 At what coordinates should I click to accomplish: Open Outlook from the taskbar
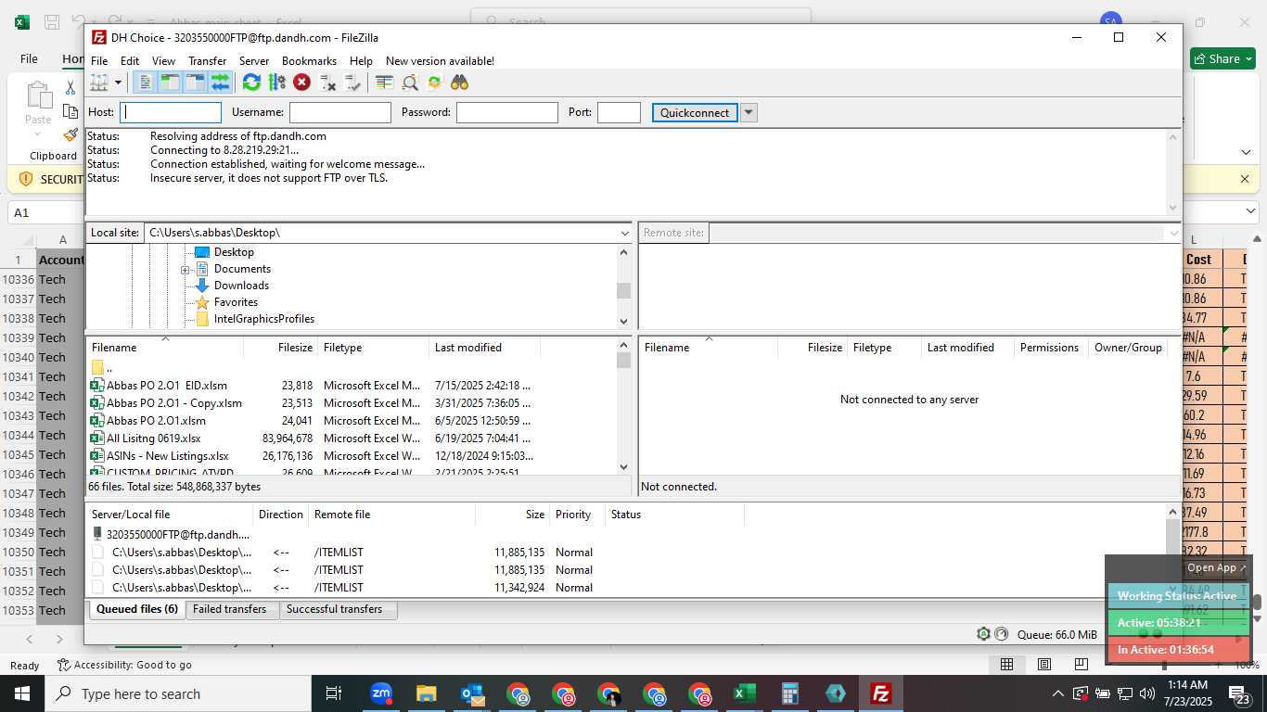[471, 693]
